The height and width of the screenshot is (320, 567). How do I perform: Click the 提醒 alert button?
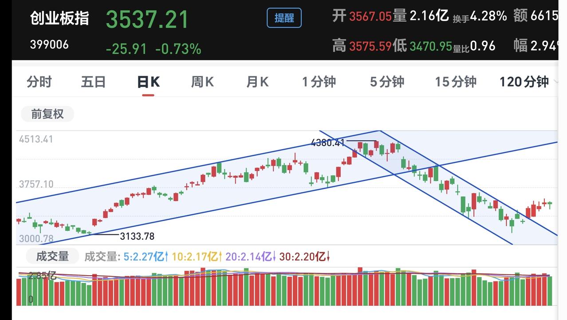[x=284, y=18]
